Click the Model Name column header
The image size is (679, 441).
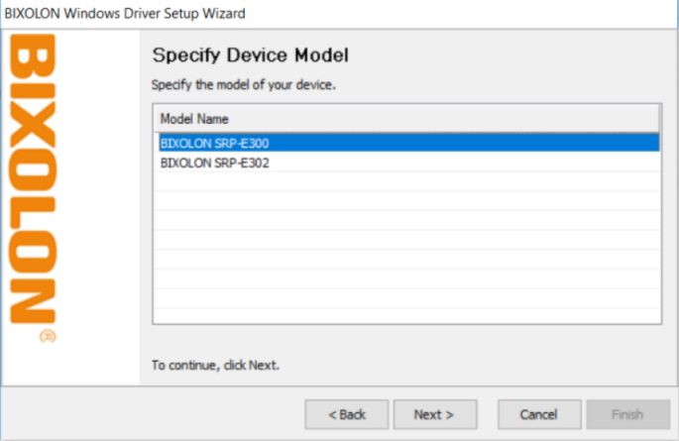(x=406, y=119)
